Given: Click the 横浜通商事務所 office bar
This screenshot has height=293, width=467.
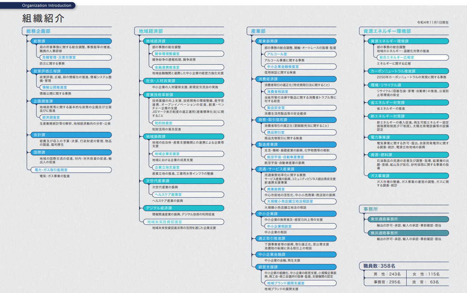Looking at the screenshot, I should tap(408, 233).
